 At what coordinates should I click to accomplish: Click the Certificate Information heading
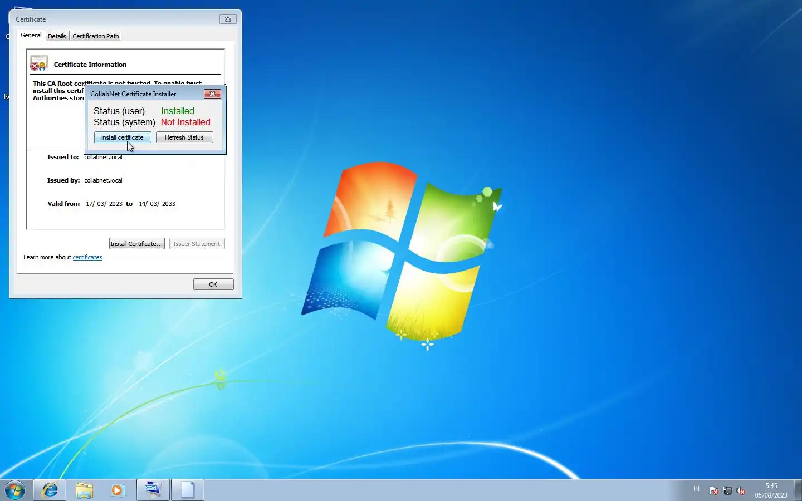click(90, 65)
